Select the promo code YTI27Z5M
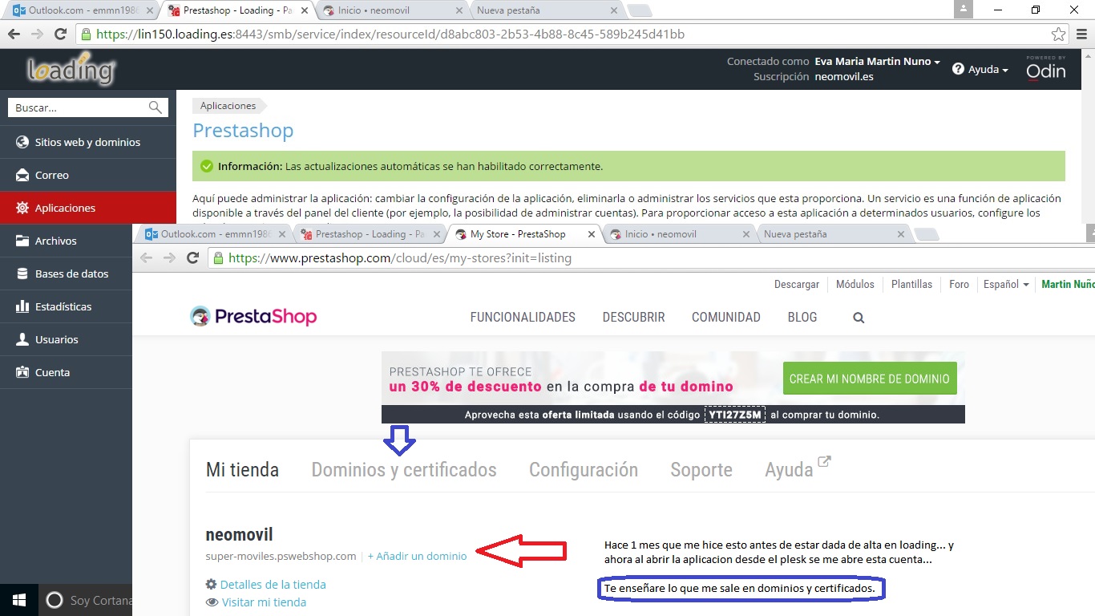The height and width of the screenshot is (616, 1095). coord(735,415)
